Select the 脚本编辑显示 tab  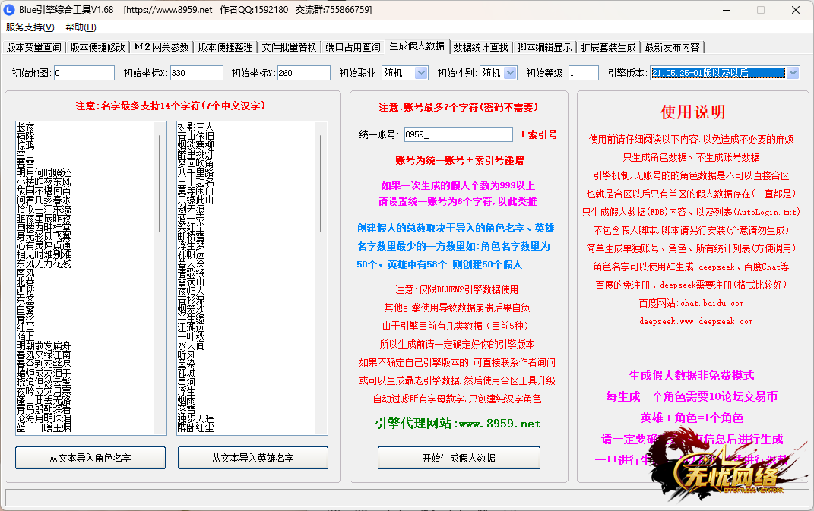[544, 47]
